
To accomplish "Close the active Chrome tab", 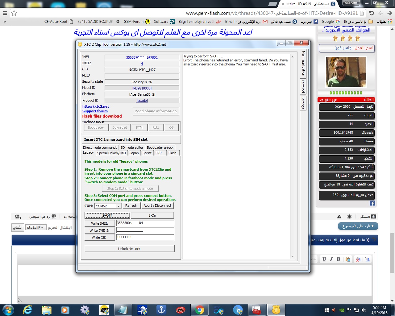I will [283, 4].
